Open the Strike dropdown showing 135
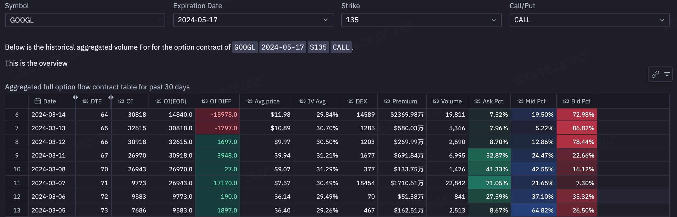 pyautogui.click(x=421, y=20)
